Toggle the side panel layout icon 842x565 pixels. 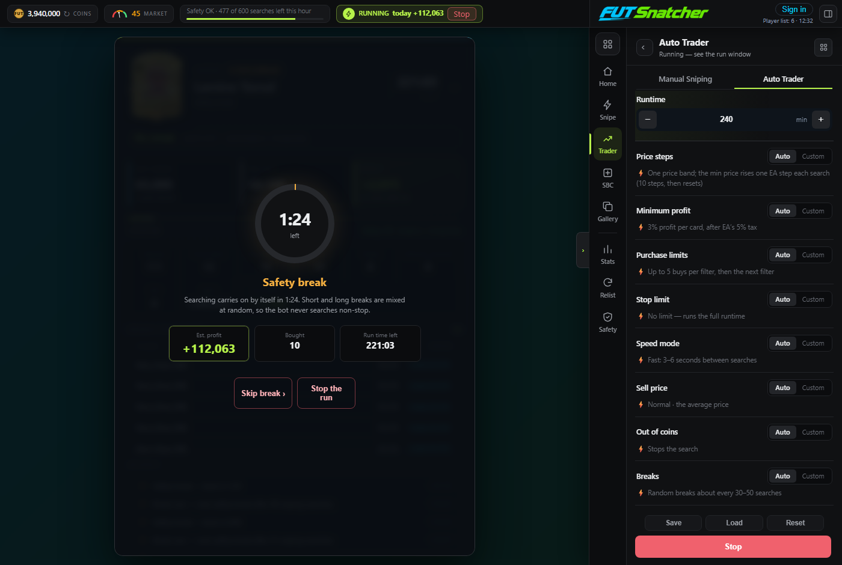tap(828, 14)
